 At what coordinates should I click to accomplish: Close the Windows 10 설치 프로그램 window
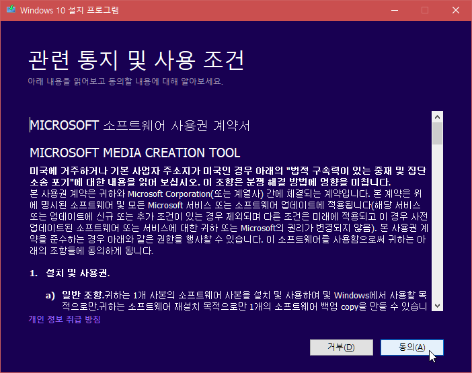pos(456,10)
